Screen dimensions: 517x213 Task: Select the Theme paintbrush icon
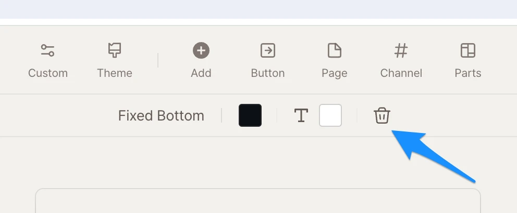pyautogui.click(x=114, y=50)
